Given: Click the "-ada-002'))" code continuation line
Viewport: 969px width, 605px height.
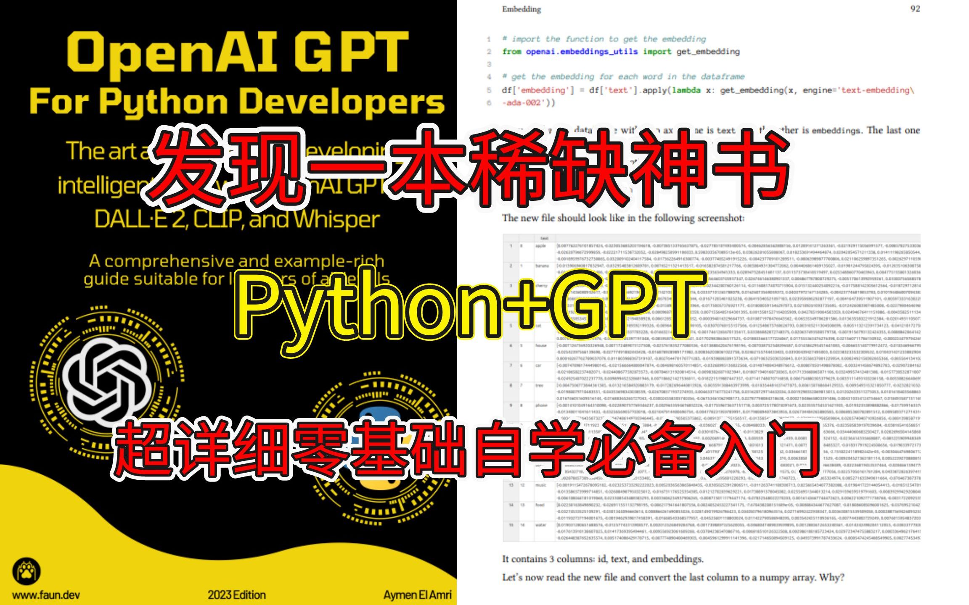Looking at the screenshot, I should pyautogui.click(x=528, y=103).
